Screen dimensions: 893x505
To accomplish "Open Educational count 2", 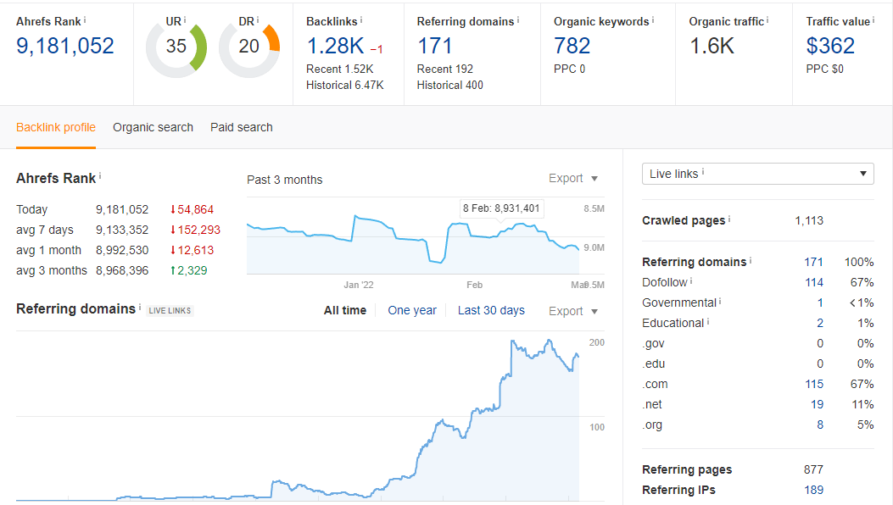I will coord(820,324).
